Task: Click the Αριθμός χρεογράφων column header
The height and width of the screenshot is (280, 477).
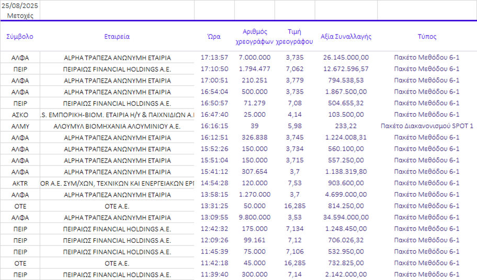Action: coord(255,37)
